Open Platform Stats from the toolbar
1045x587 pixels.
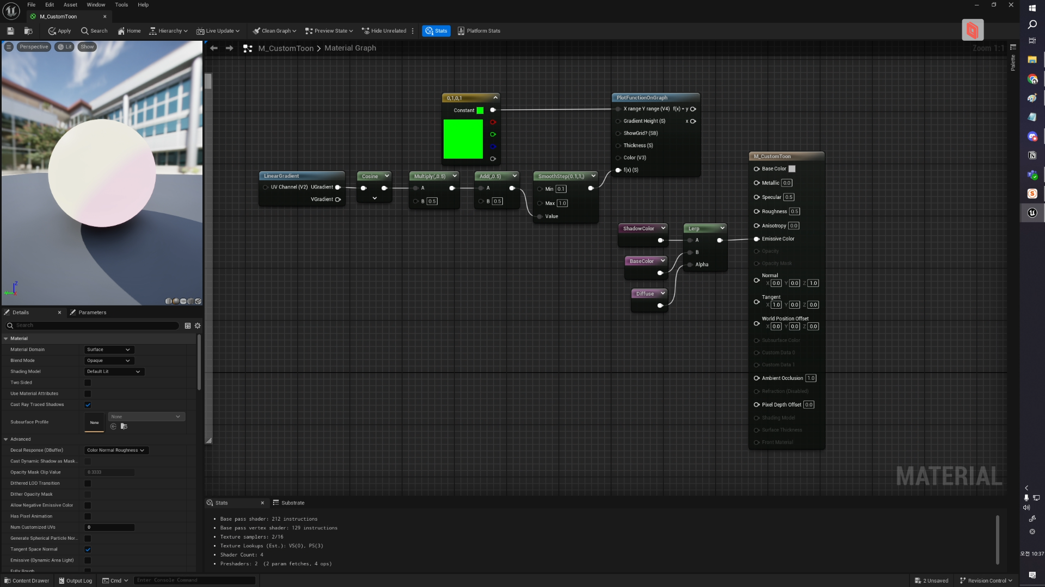[478, 31]
